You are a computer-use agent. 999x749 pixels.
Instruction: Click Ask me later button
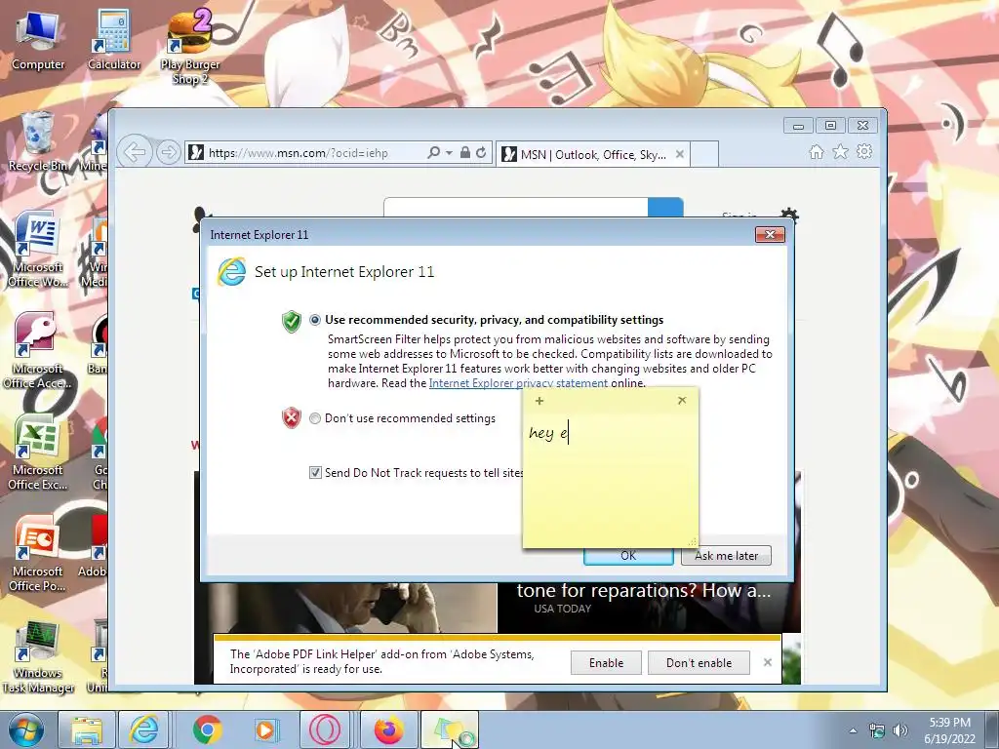pos(726,555)
